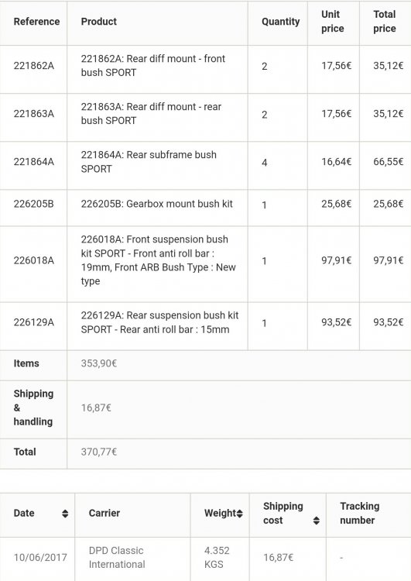The image size is (411, 581).
Task: Sort shipments by Date arrows icon
Action: click(x=65, y=514)
